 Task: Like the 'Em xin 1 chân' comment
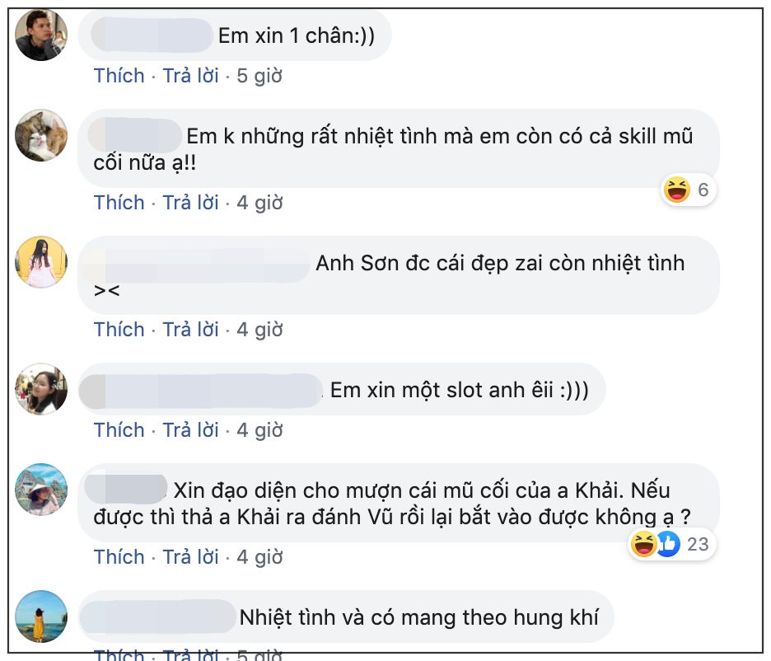tap(119, 76)
